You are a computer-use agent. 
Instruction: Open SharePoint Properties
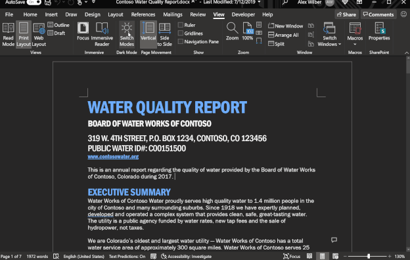379,32
